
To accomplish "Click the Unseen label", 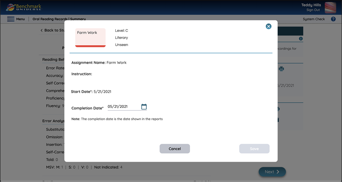I will click(121, 45).
